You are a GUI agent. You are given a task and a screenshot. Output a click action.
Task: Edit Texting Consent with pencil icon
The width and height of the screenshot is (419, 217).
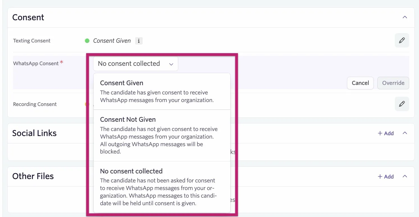click(x=402, y=40)
